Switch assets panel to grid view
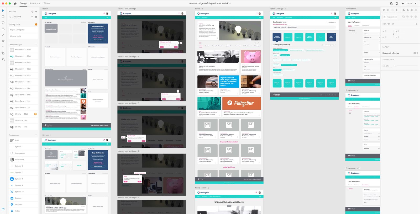Image resolution: width=420 pixels, height=214 pixels. click(36, 17)
